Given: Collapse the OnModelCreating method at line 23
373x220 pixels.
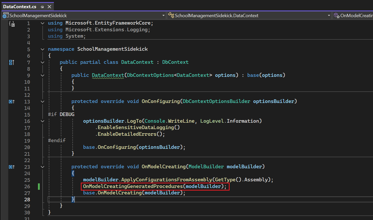Looking at the screenshot, I should click(43, 167).
